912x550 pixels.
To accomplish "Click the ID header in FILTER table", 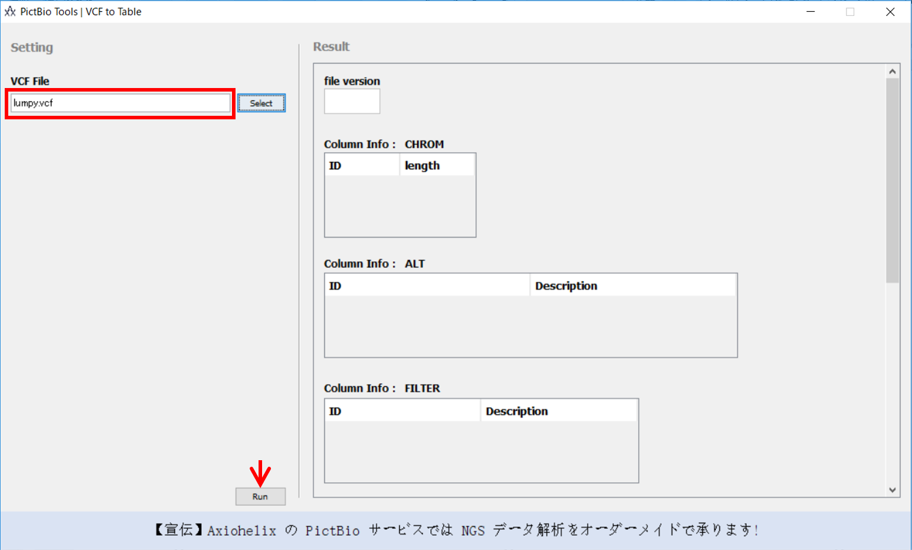I will pyautogui.click(x=403, y=411).
